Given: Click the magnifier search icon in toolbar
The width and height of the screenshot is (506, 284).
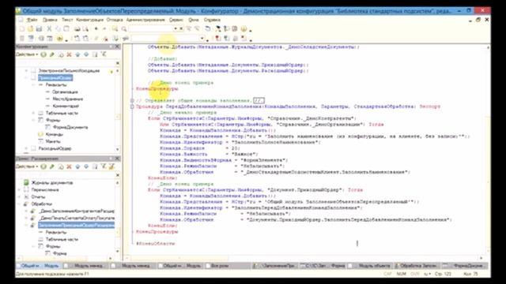Looking at the screenshot, I should 124,29.
